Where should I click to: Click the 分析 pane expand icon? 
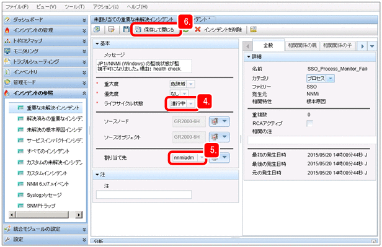pos(373,242)
